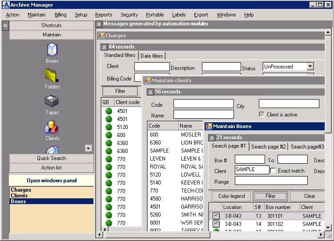Enable the Exact match checkbox
Image resolution: width=334 pixels, height=241 pixels.
pyautogui.click(x=273, y=171)
